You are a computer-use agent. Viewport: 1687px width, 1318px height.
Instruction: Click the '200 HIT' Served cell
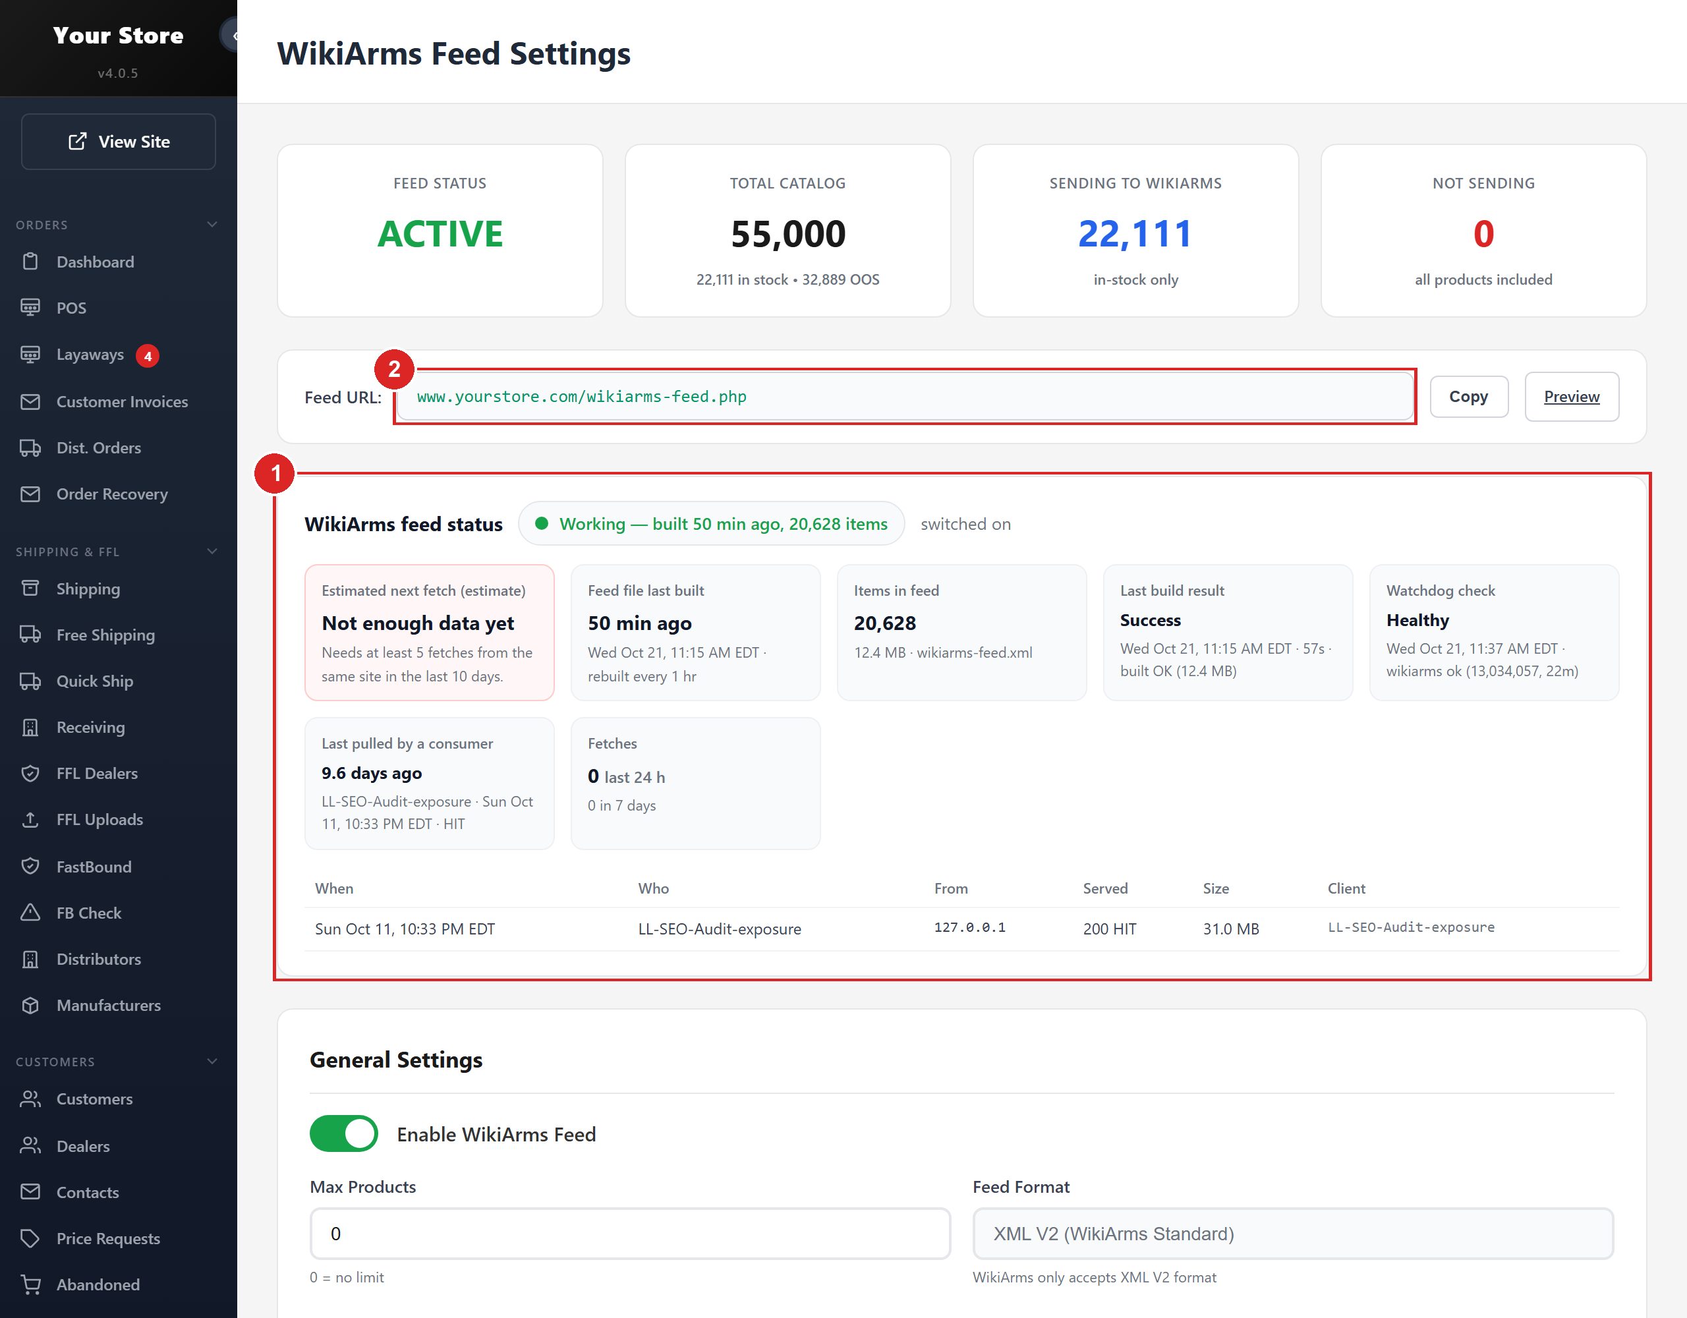coord(1109,929)
